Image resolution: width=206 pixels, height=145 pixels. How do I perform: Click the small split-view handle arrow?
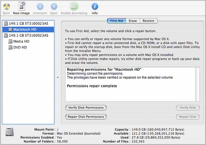click(58, 77)
